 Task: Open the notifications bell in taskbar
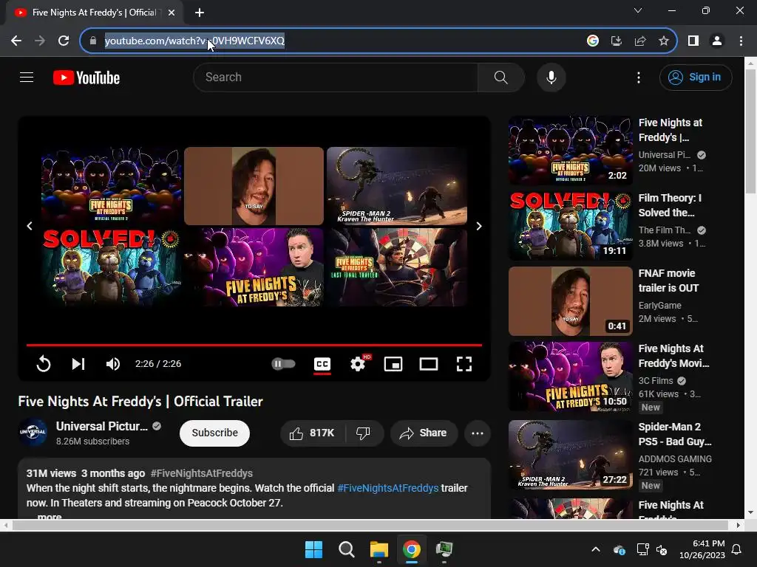tap(737, 549)
